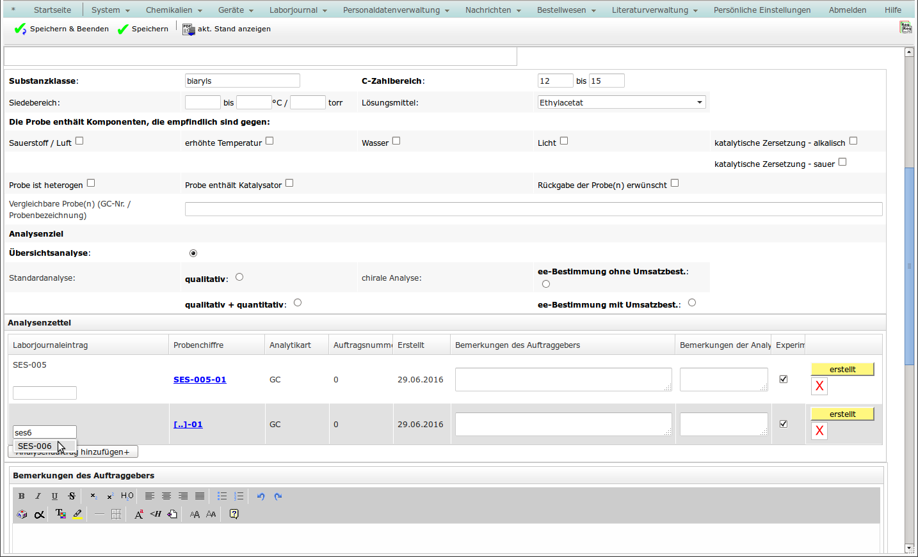Image resolution: width=918 pixels, height=557 pixels.
Task: Pick SES-006 from the autocomplete suggestion
Action: (35, 446)
